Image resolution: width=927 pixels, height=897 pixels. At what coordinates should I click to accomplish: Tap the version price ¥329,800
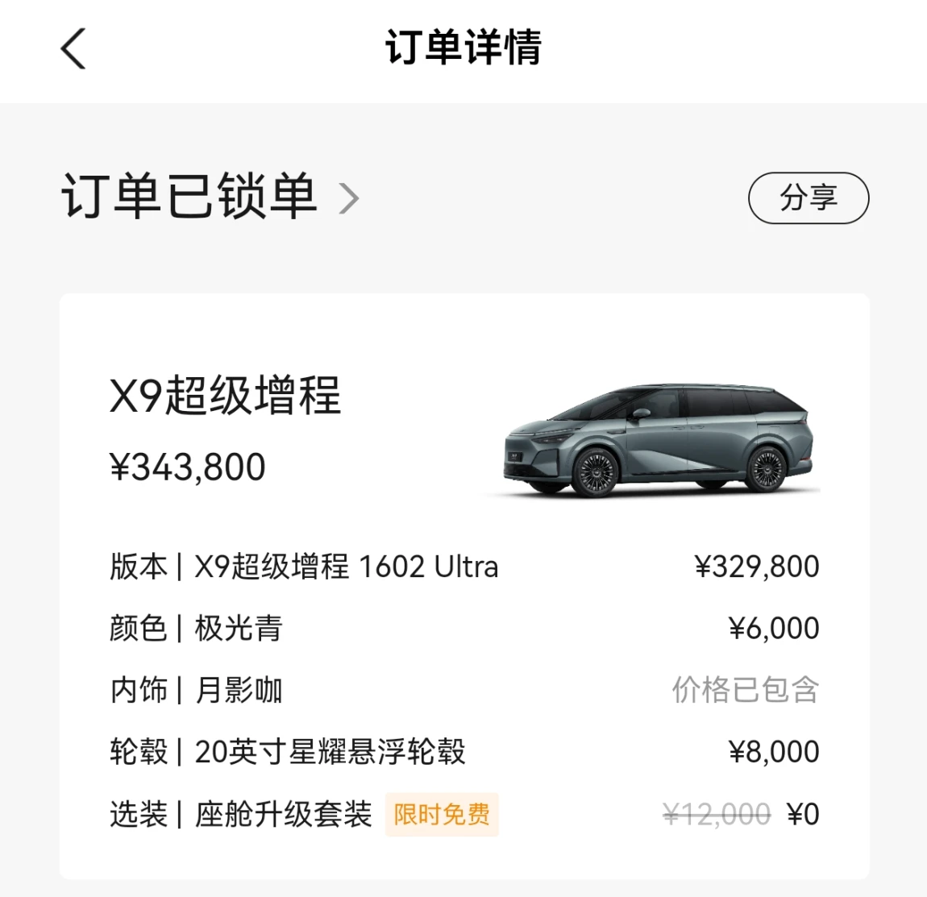click(757, 567)
